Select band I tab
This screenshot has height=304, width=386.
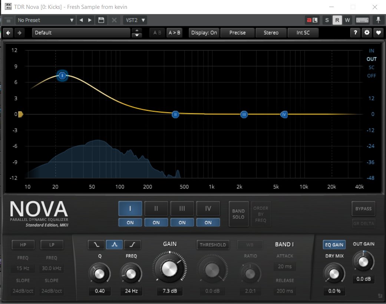point(130,208)
